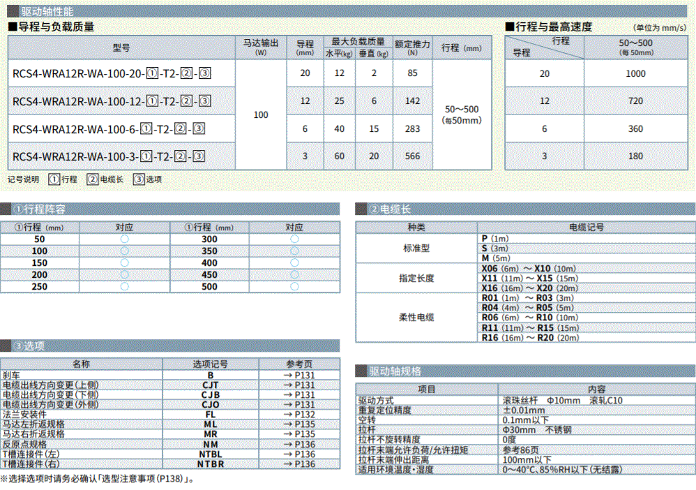Click max speed value 360
The height and width of the screenshot is (490, 696).
635,129
